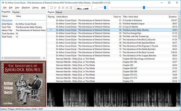Click the playlist scrollbar up arrow
Image resolution: width=181 pixels, height=111 pixels.
click(x=179, y=16)
